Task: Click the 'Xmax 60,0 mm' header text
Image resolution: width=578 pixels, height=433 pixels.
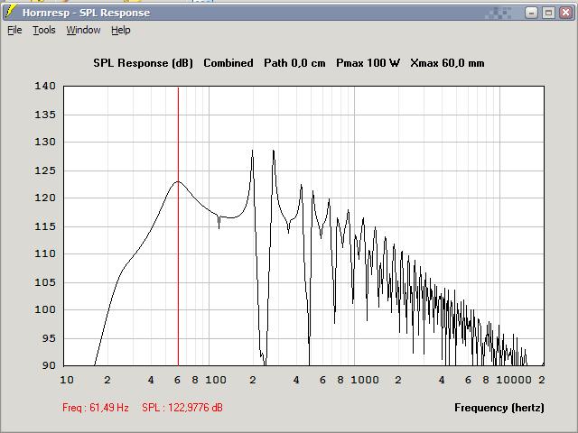Action: click(x=447, y=63)
